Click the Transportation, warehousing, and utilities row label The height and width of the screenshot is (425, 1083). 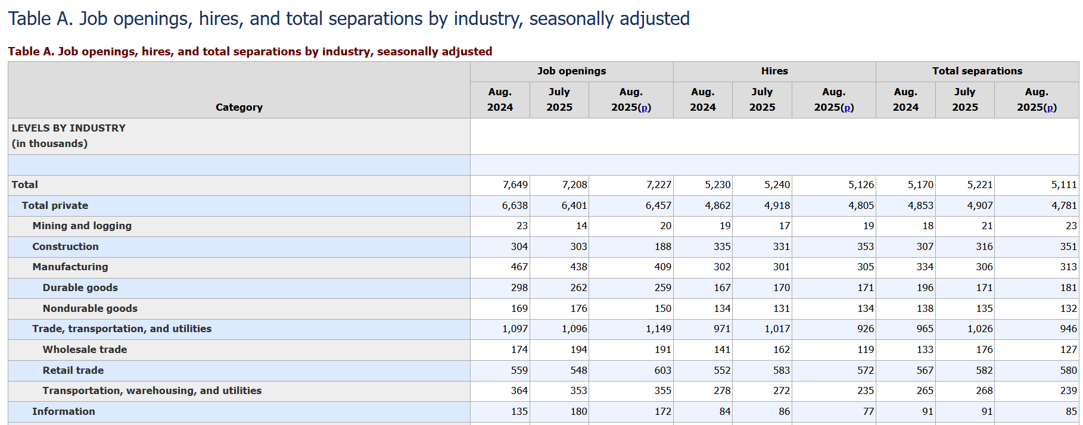tap(152, 390)
